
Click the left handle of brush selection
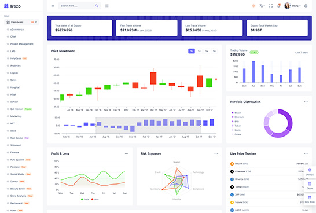pos(95,126)
